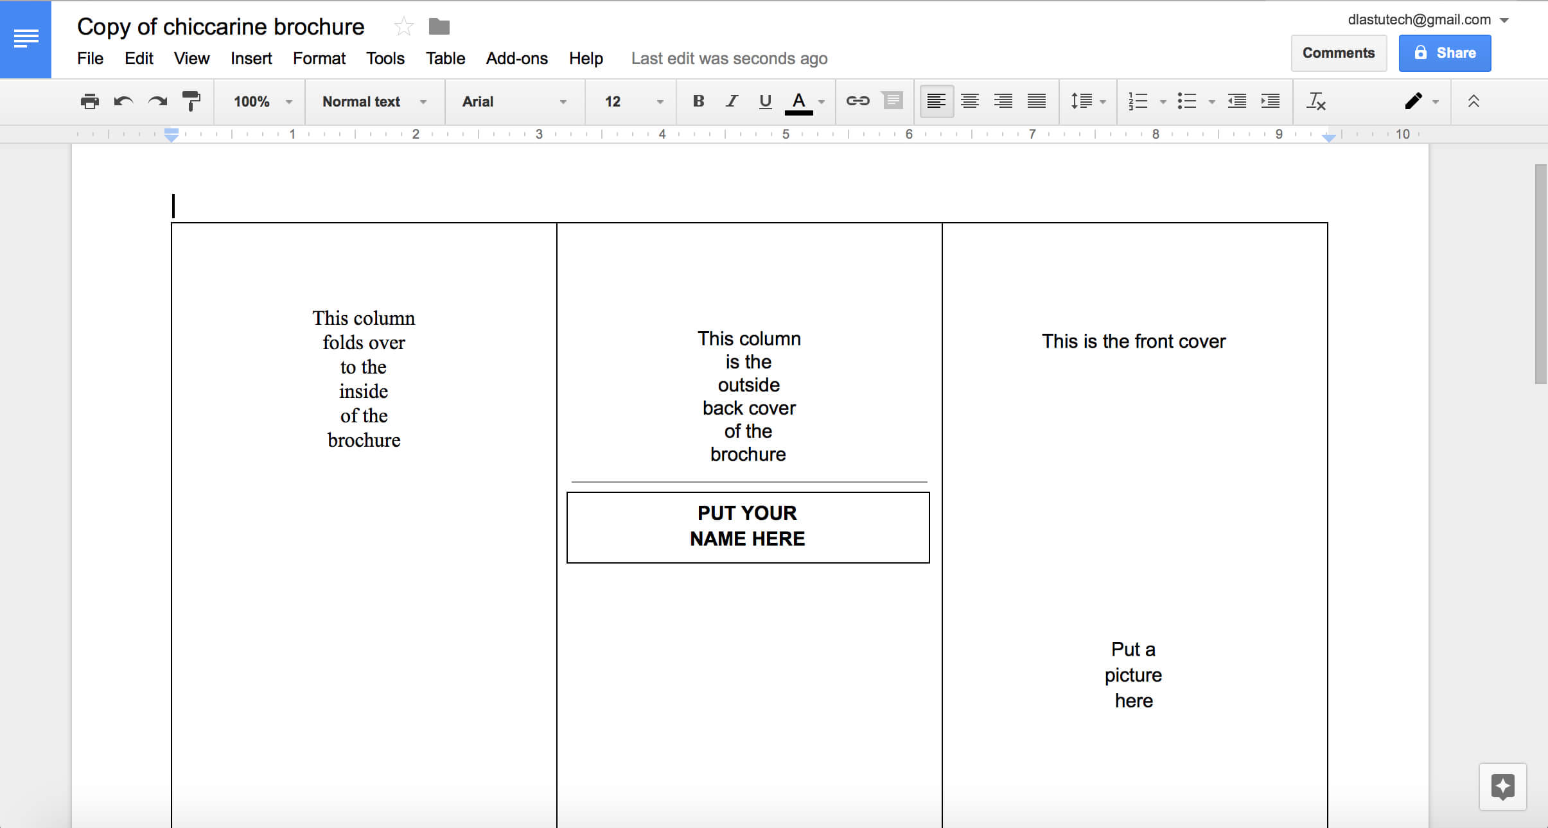This screenshot has width=1548, height=828.
Task: Toggle the zoom level percentage display
Action: (260, 100)
